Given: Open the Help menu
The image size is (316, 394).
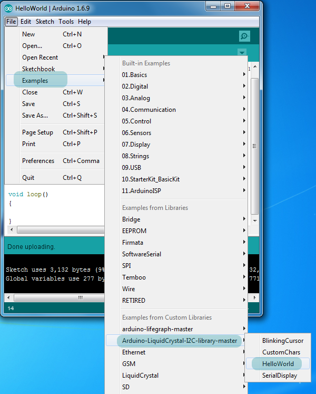Looking at the screenshot, I should click(x=84, y=22).
